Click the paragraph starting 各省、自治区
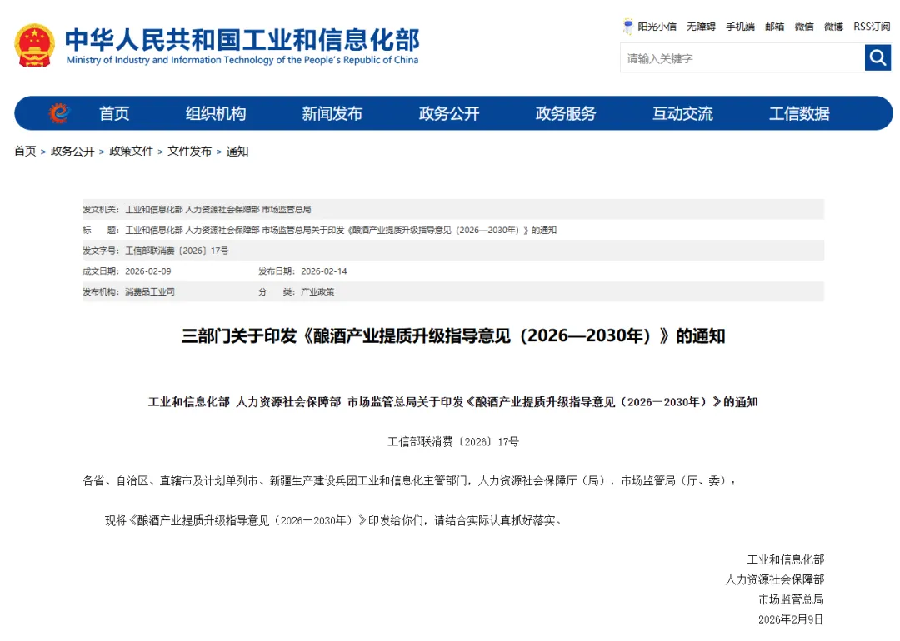900x641 pixels. tap(411, 480)
